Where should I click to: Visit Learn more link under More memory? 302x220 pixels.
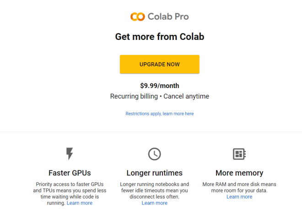[239, 197]
